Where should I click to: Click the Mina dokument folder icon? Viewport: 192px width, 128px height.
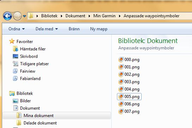(19, 115)
